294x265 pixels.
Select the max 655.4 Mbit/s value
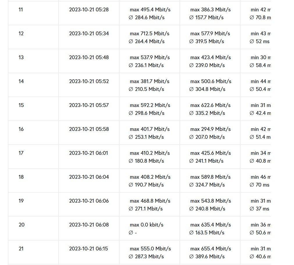tap(211, 249)
